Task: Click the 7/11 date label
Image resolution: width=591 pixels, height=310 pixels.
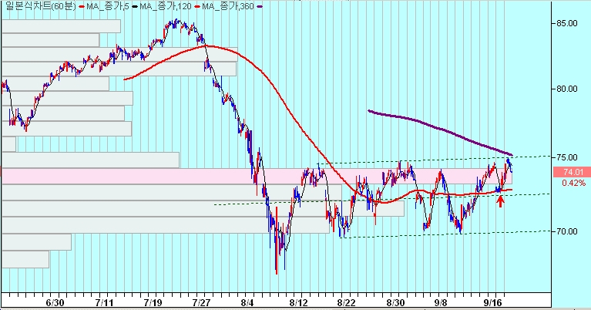Action: 104,303
